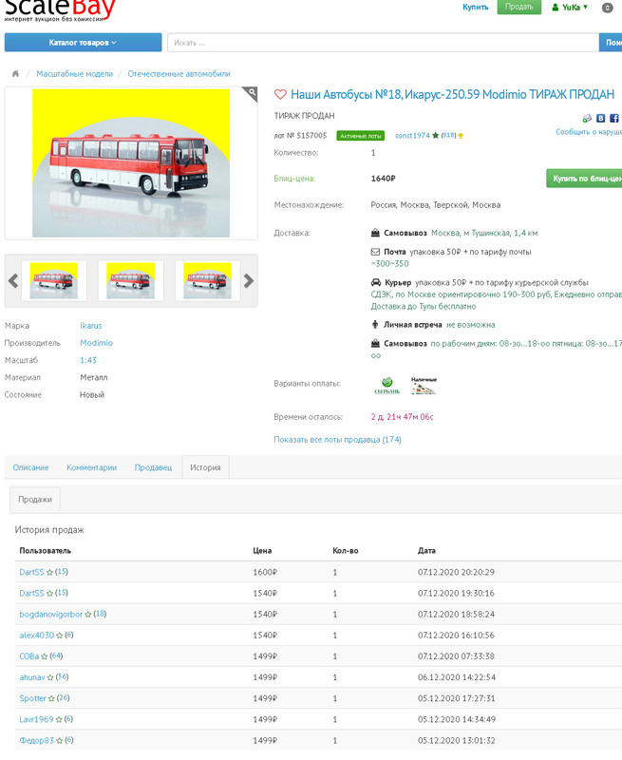Click the green star next to const1974
Screen dimensions: 622x760
[435, 135]
